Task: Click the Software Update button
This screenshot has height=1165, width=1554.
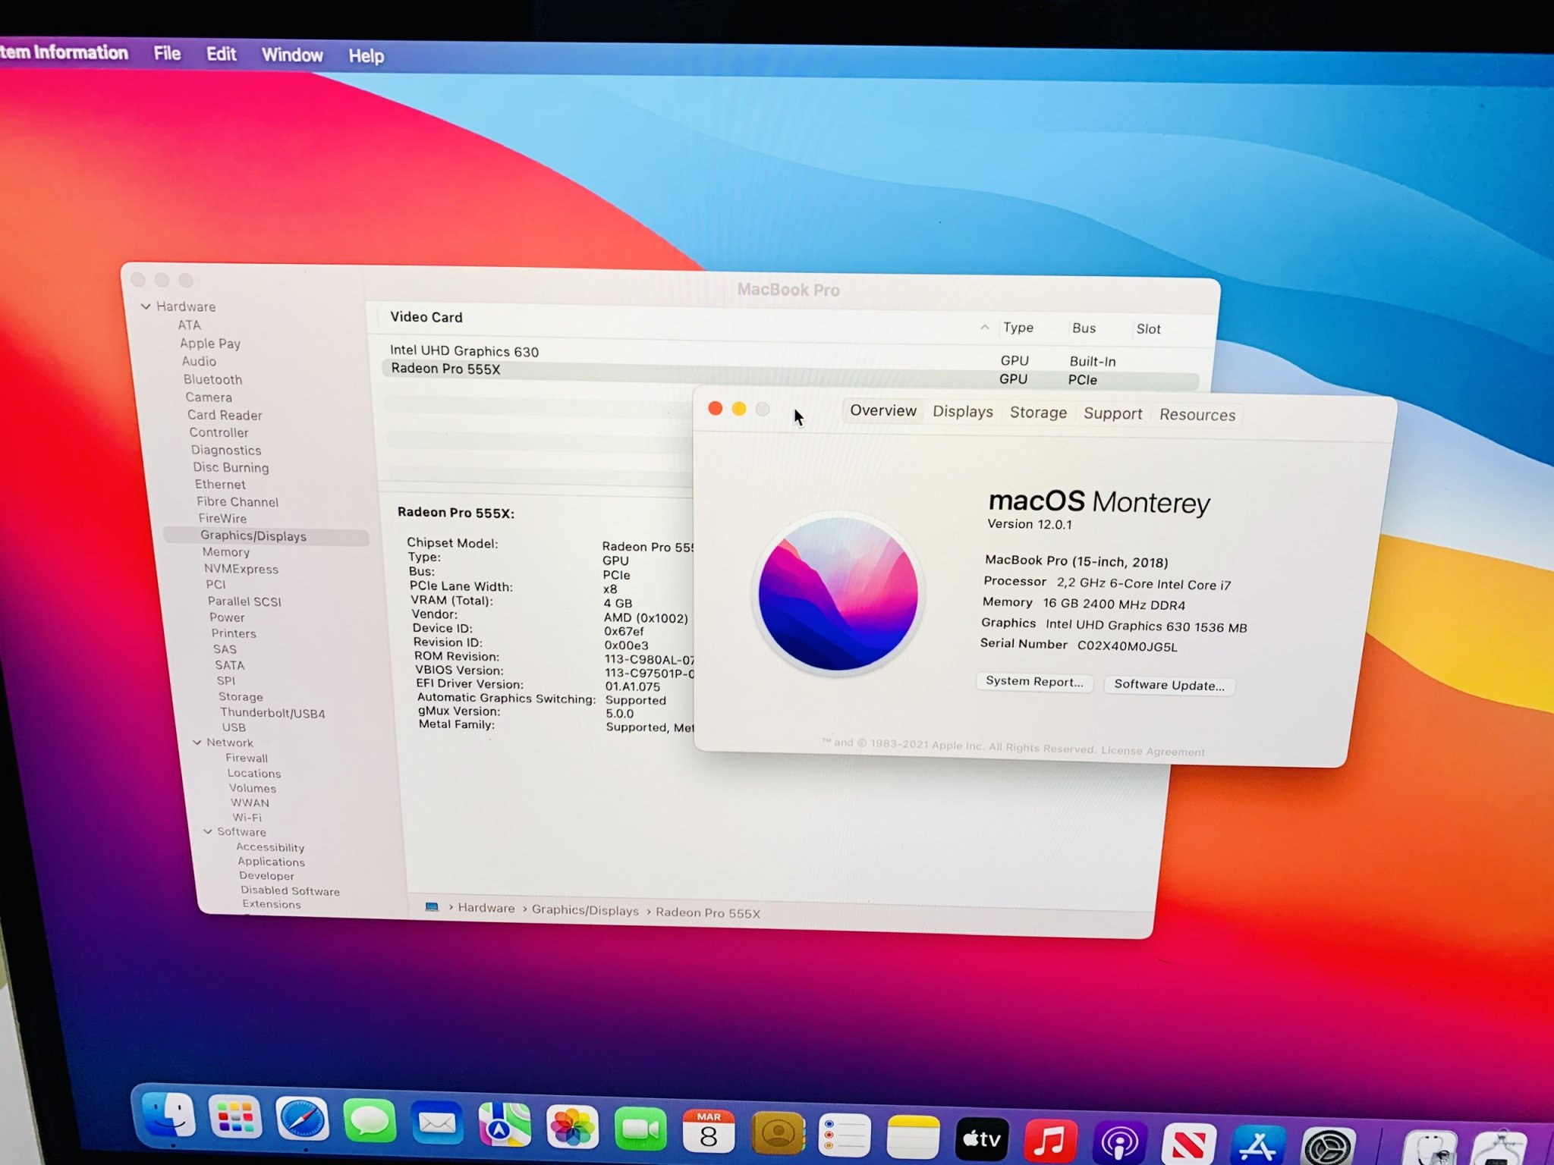Action: pyautogui.click(x=1169, y=685)
